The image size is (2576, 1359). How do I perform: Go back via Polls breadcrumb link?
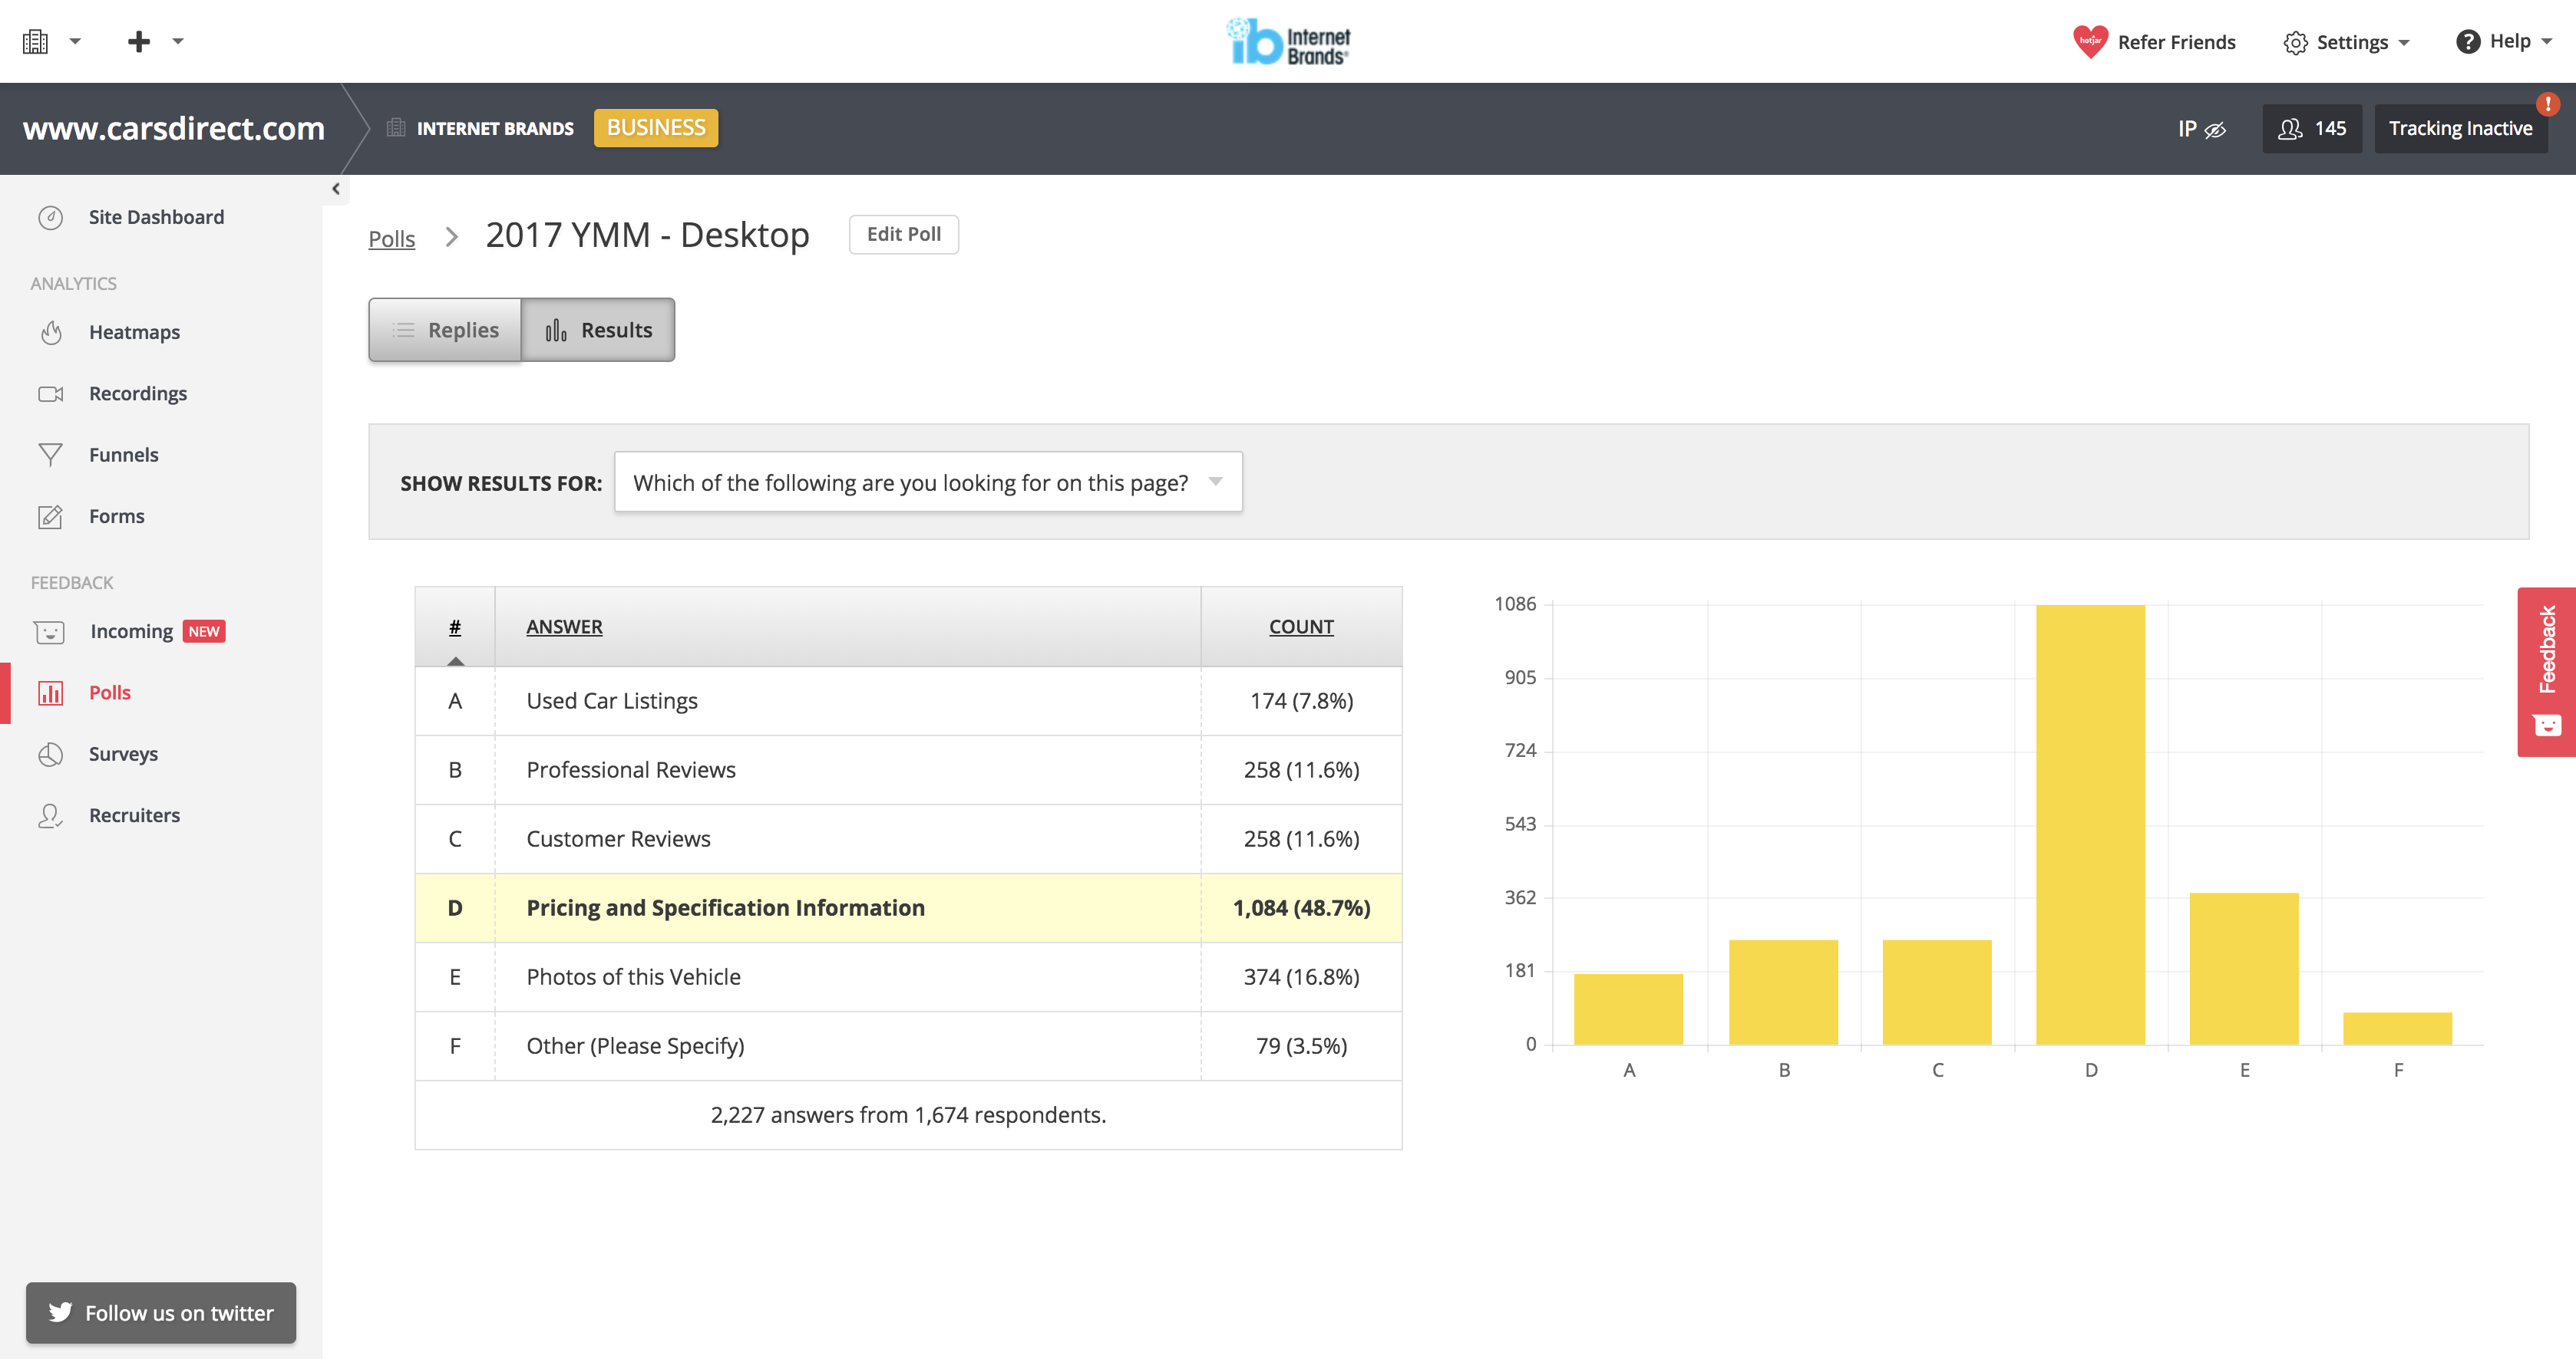pos(391,239)
